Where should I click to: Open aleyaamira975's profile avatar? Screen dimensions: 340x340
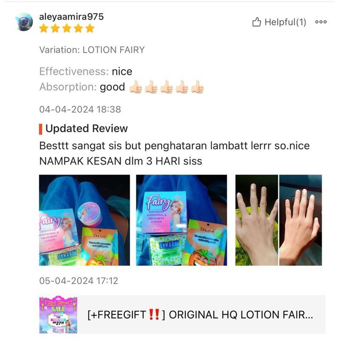click(x=24, y=22)
